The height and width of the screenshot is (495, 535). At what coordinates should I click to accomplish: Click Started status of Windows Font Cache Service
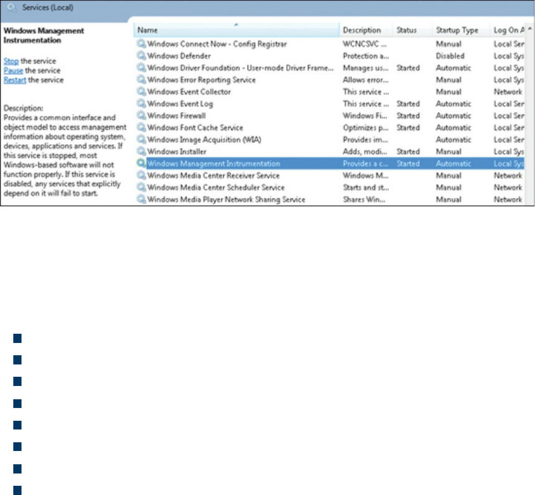[x=408, y=127]
